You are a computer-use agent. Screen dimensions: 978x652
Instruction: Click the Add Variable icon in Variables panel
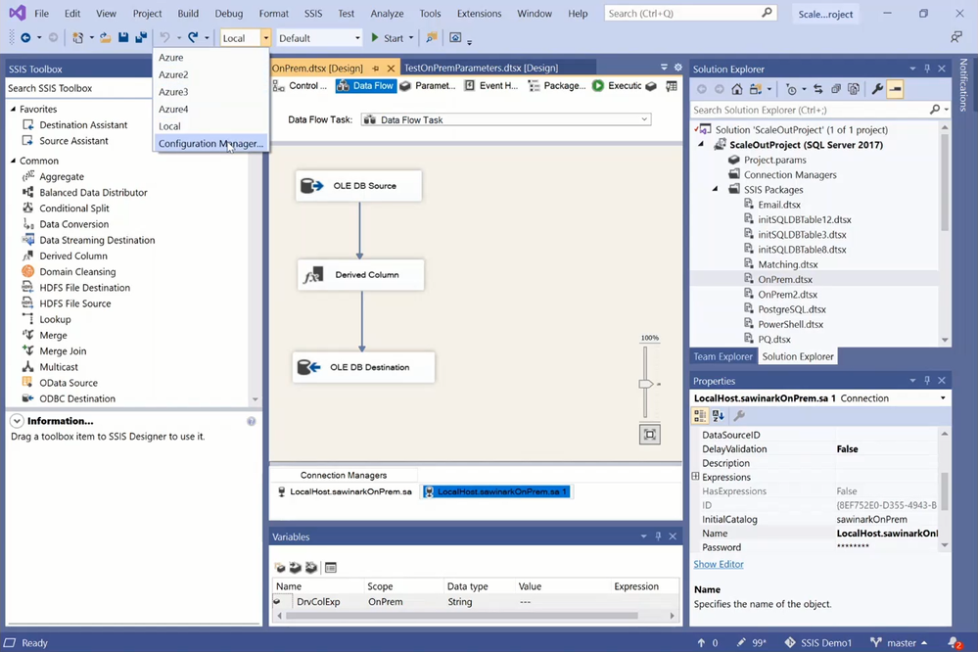coord(280,567)
